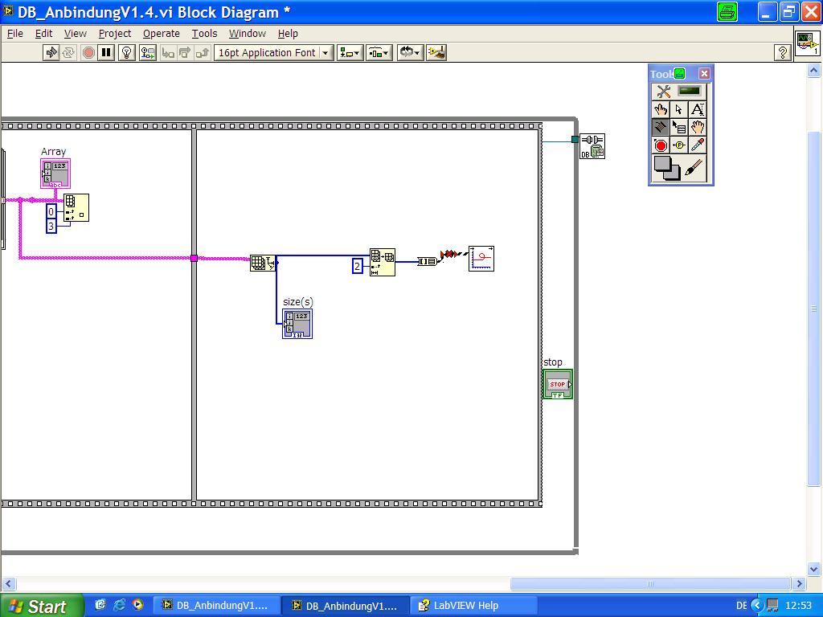This screenshot has height=617, width=823.
Task: Select the Object Shortcut Menu tool
Action: (679, 127)
